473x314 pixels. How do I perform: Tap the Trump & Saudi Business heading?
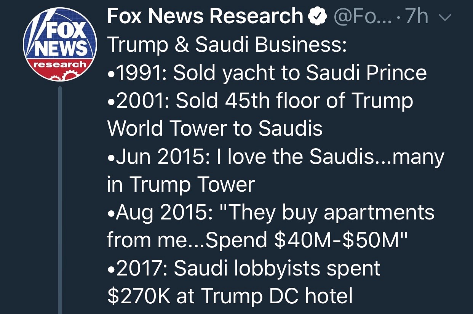click(227, 45)
